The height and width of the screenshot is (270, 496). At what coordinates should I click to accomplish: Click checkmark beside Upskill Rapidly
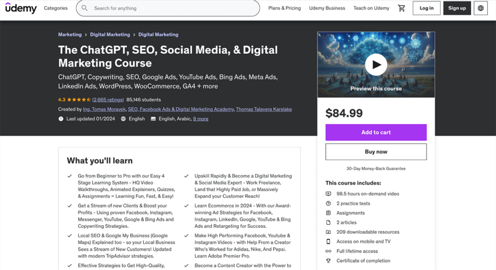coord(186,176)
